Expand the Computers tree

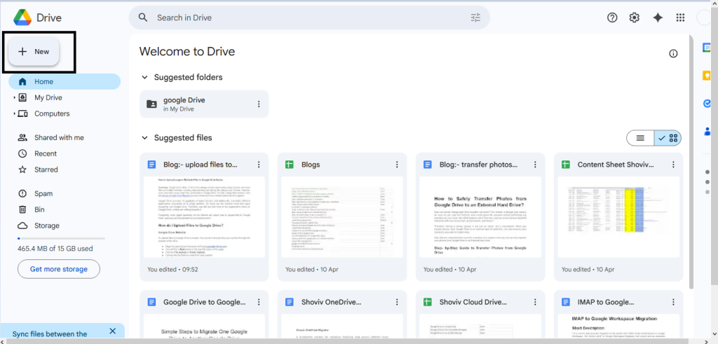pyautogui.click(x=15, y=114)
